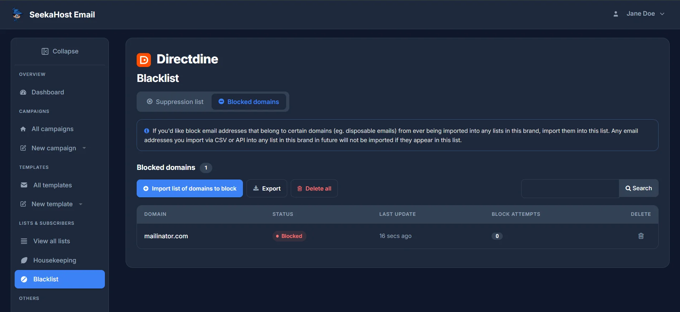The image size is (680, 312).
Task: Click the Dashboard gauge icon in sidebar
Action: point(23,92)
